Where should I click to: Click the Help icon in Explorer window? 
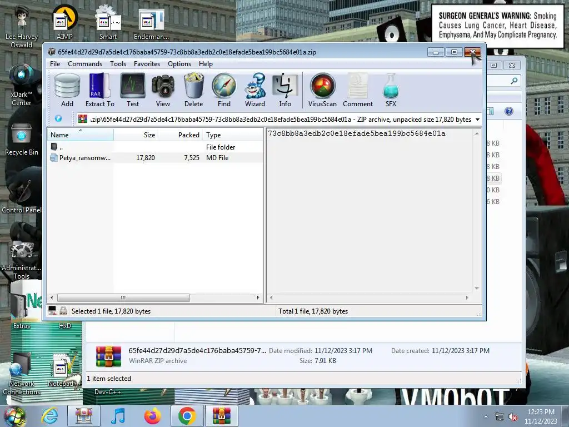509,111
